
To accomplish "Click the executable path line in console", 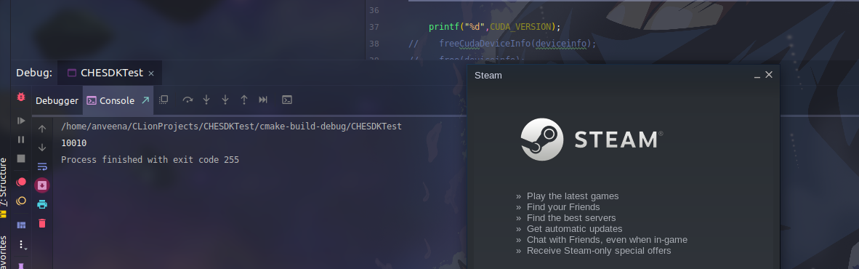I will click(231, 126).
